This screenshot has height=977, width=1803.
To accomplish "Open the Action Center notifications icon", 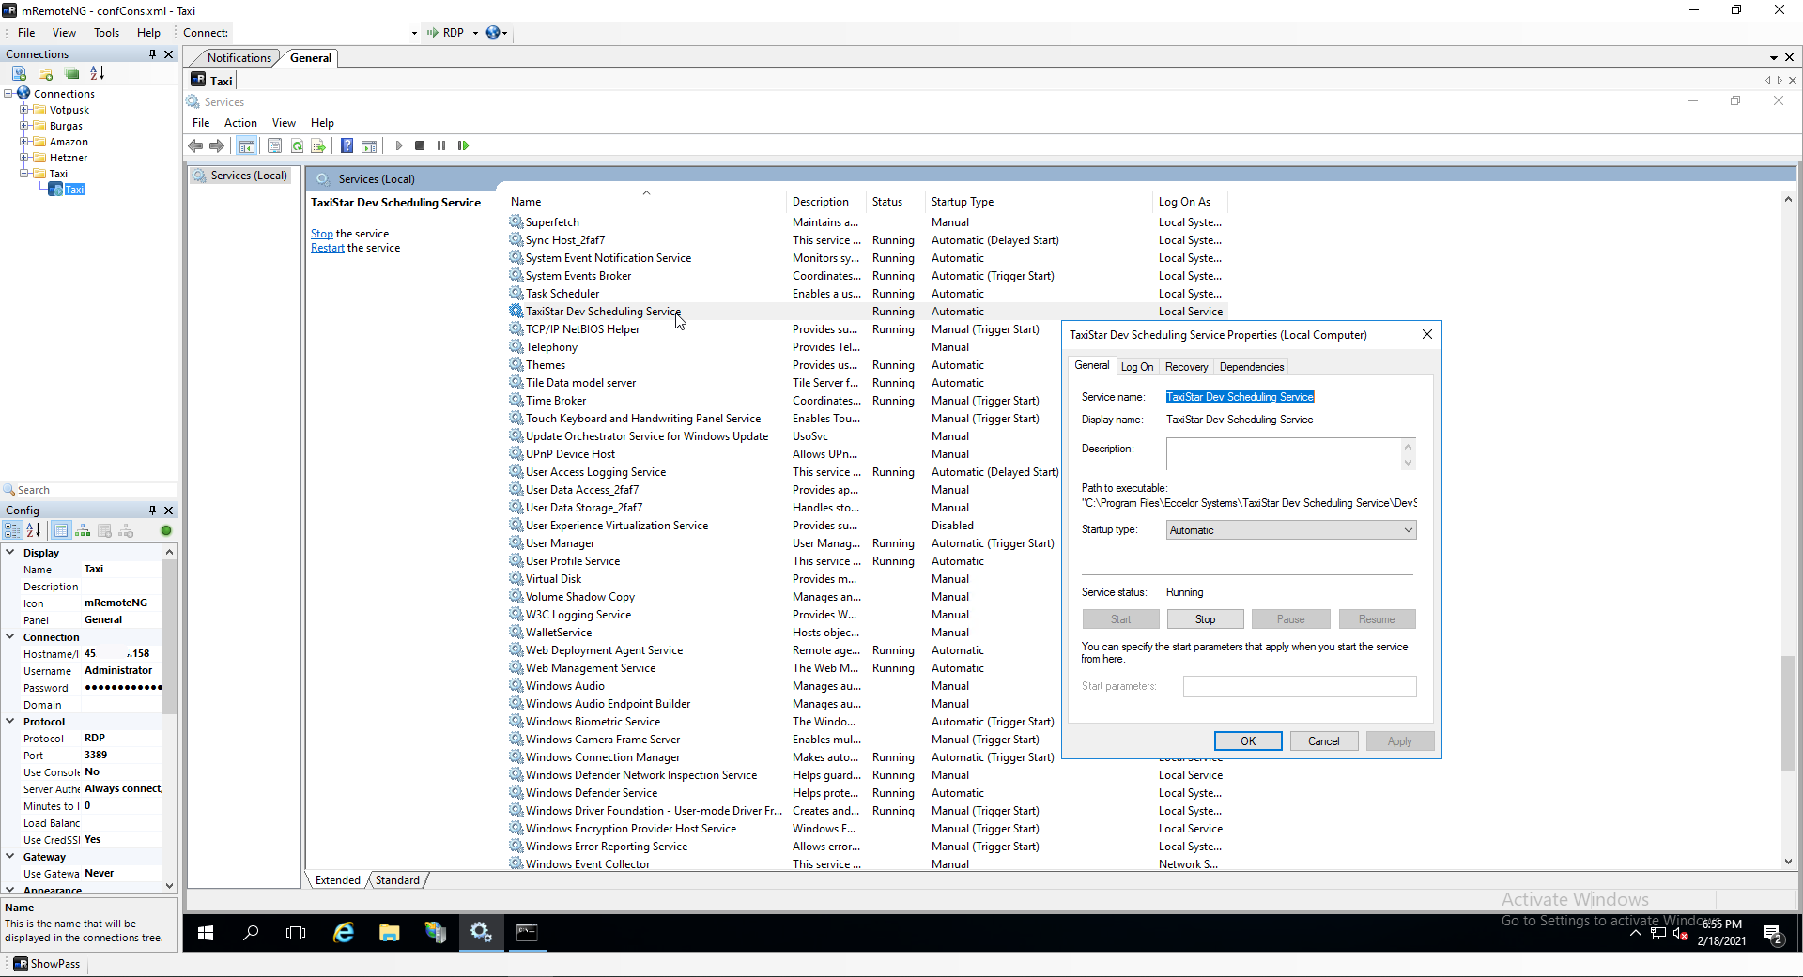I will coord(1773,934).
